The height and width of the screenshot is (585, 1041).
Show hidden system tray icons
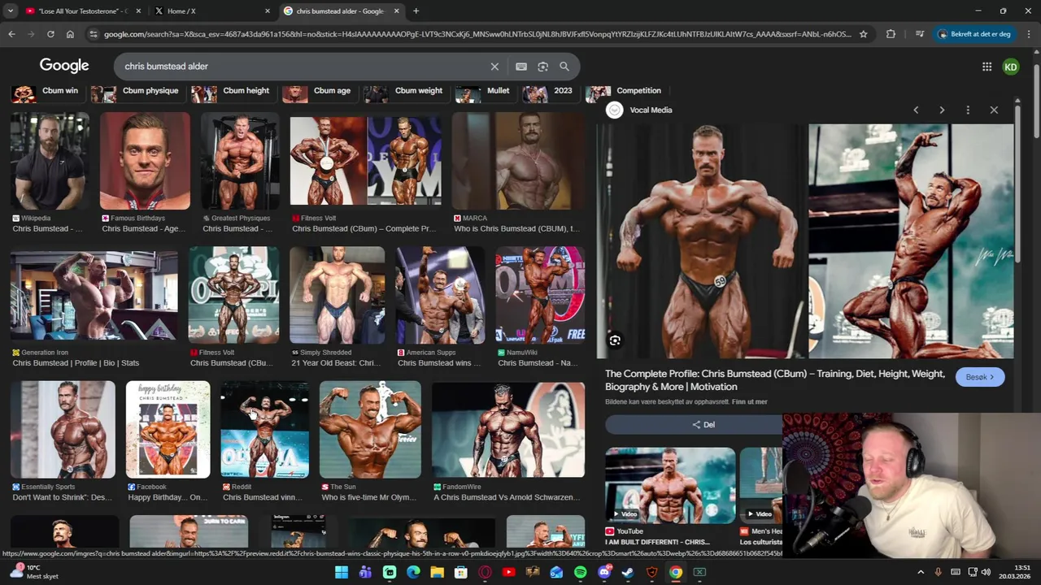(921, 572)
